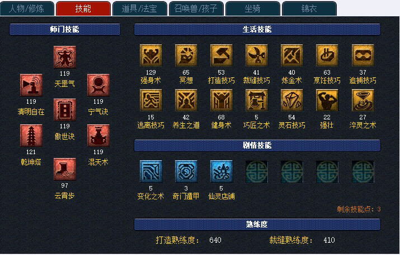Viewport: 400px width, 255px height.
Task: Switch to the 坐骑 tab
Action: 252,9
